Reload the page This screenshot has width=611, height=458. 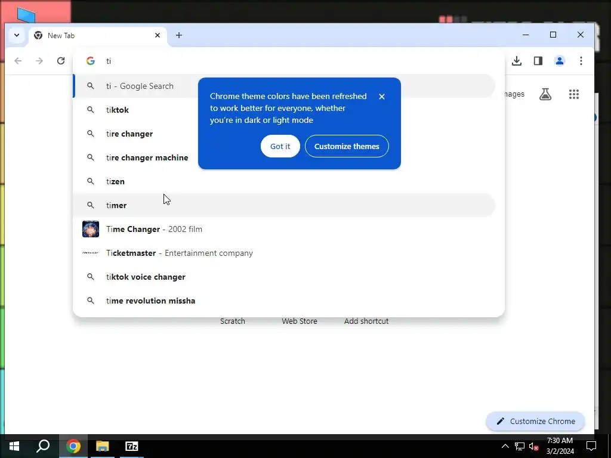pyautogui.click(x=61, y=61)
